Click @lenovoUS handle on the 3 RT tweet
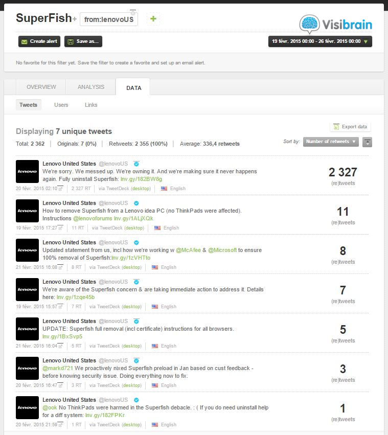 113,361
